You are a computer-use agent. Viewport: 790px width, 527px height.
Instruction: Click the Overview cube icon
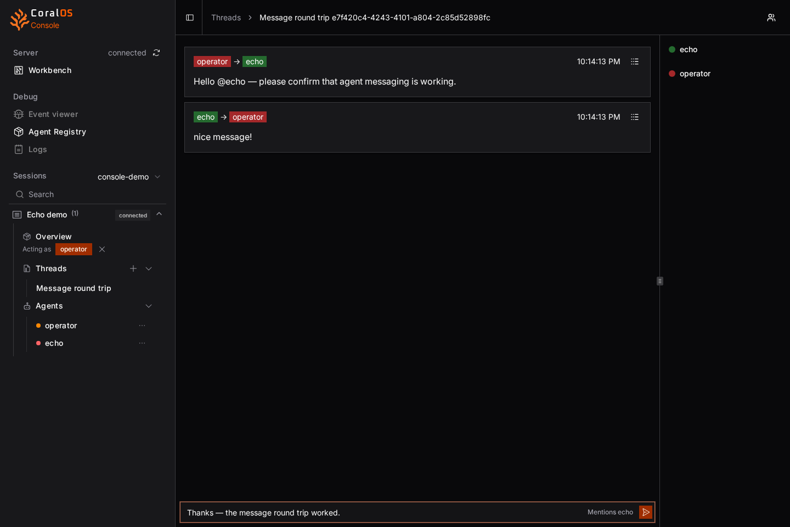[27, 237]
